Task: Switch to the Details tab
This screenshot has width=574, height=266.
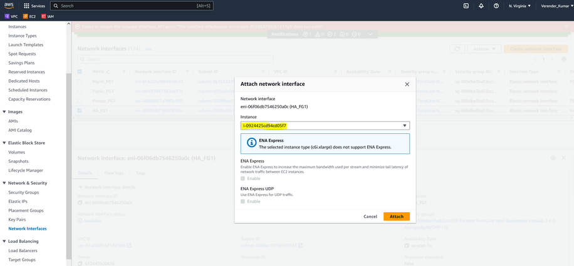Action: click(x=85, y=173)
